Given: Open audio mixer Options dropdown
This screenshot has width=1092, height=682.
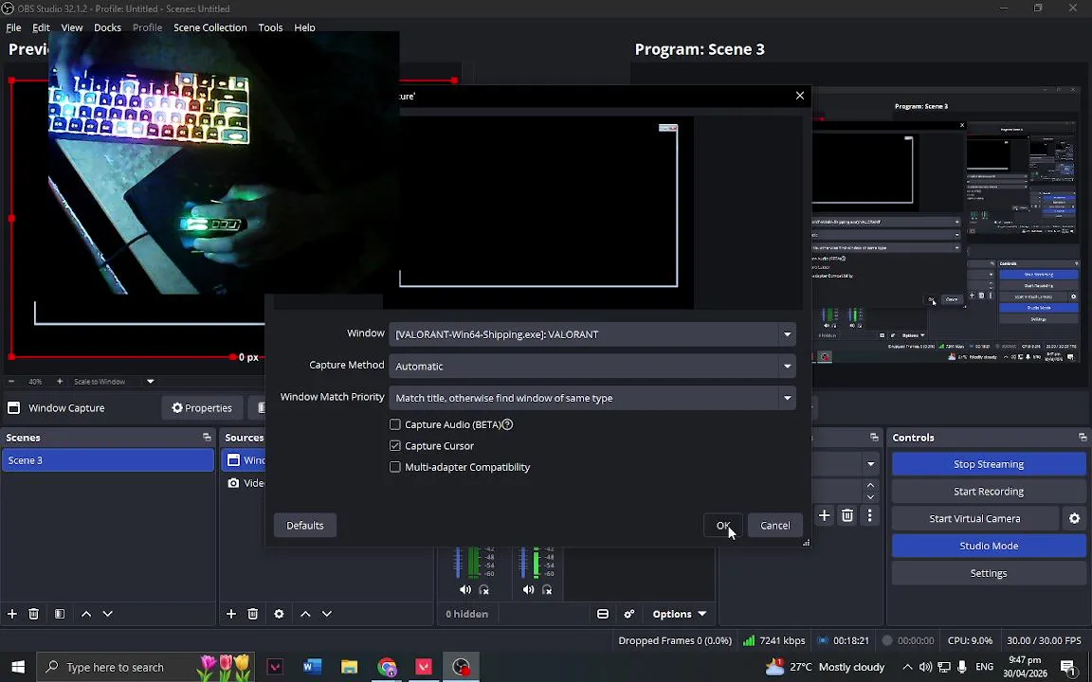Looking at the screenshot, I should pyautogui.click(x=679, y=614).
